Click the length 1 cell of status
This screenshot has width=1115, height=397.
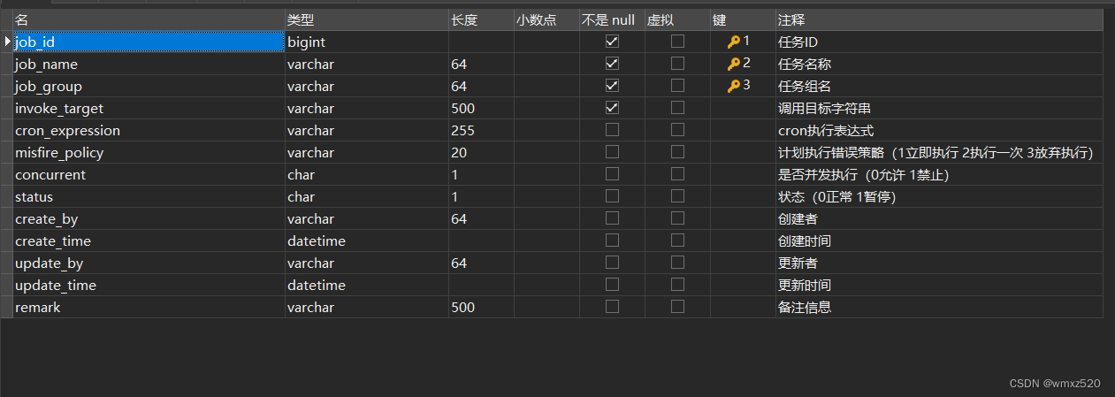[481, 196]
